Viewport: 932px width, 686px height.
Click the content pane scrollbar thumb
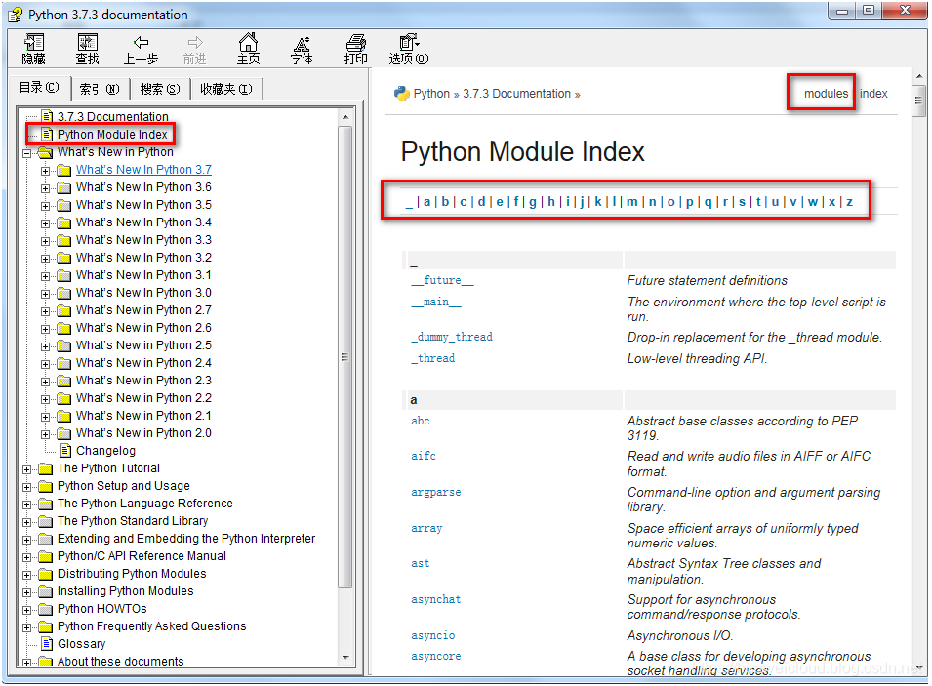click(x=919, y=101)
